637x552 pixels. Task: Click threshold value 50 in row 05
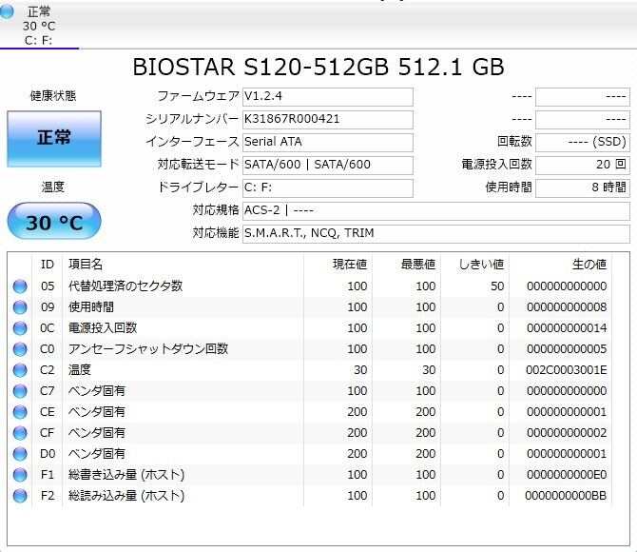click(497, 286)
